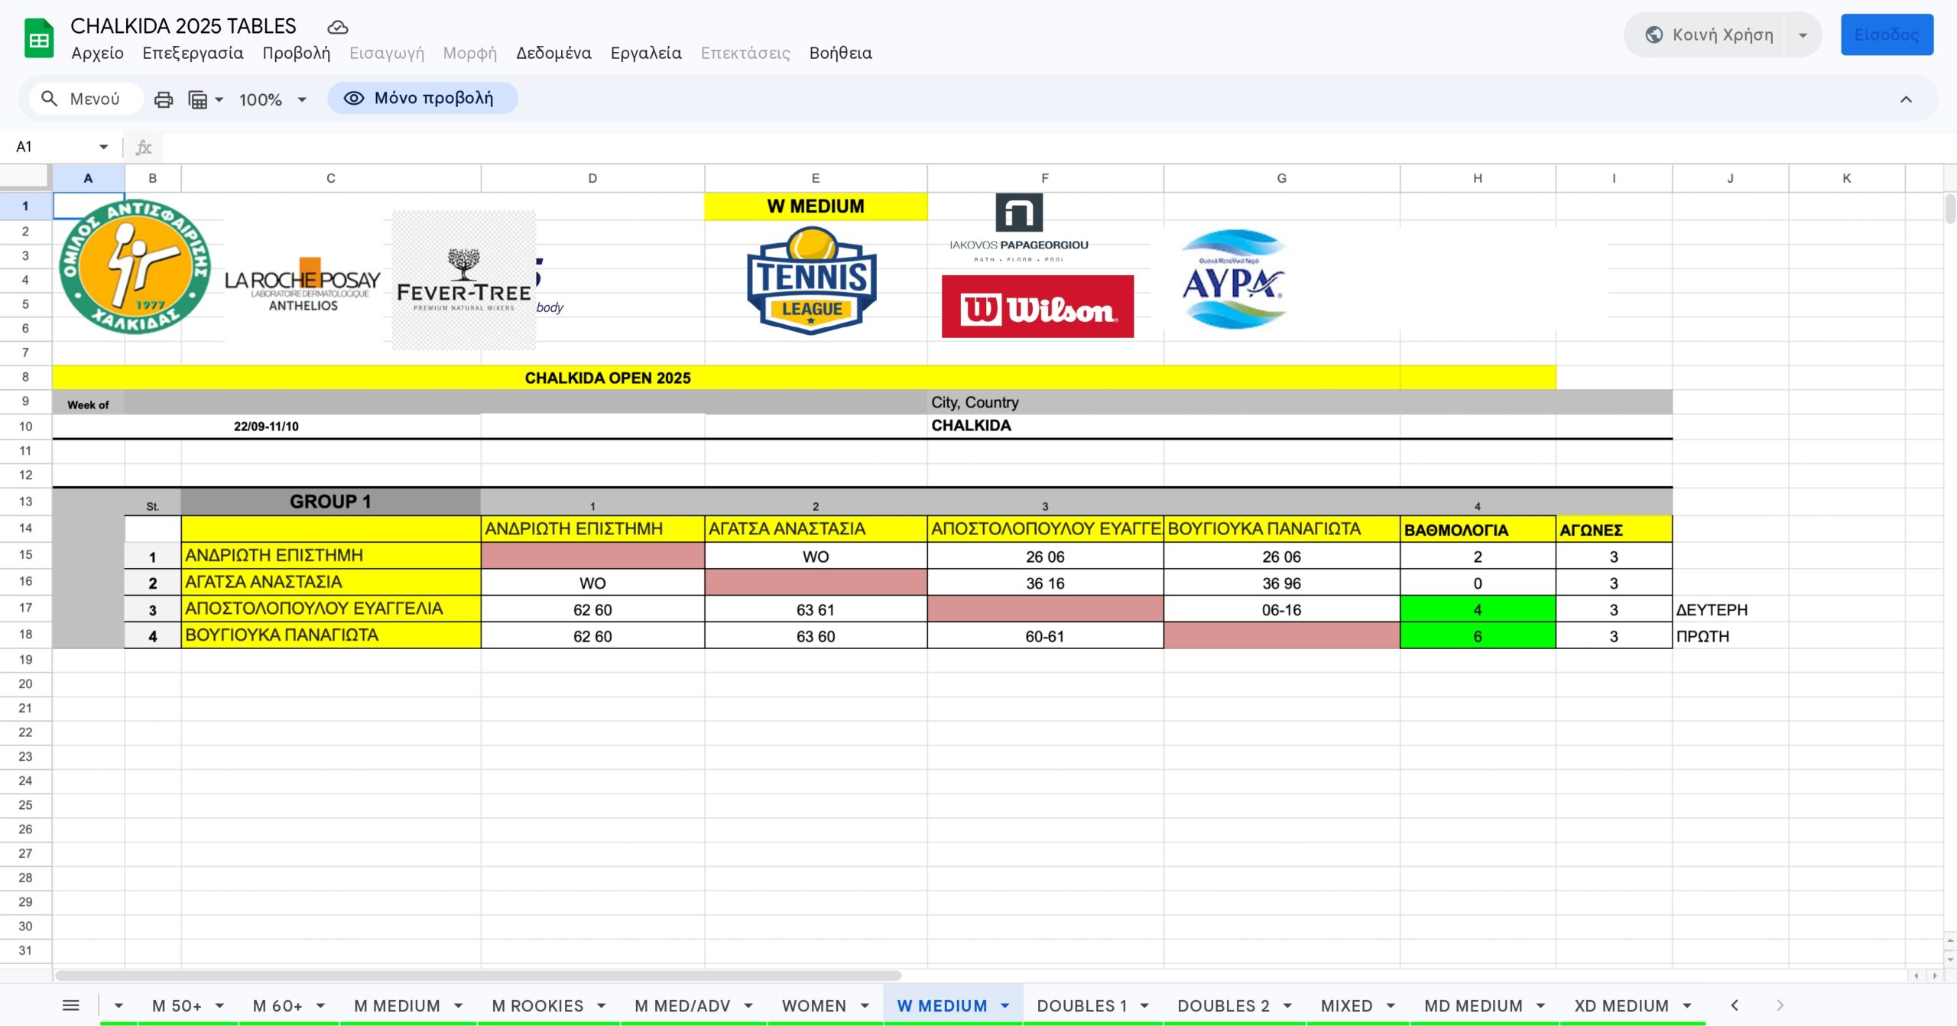
Task: Open the all sheets list icon
Action: click(x=70, y=1005)
